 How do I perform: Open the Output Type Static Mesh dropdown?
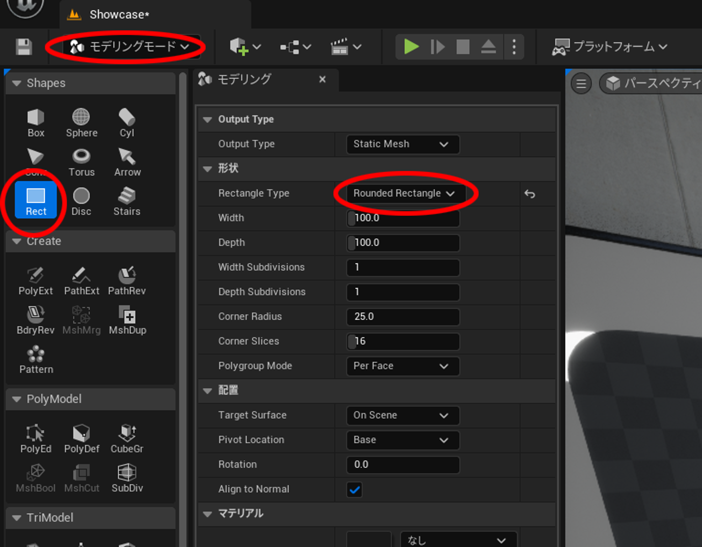[x=403, y=144]
